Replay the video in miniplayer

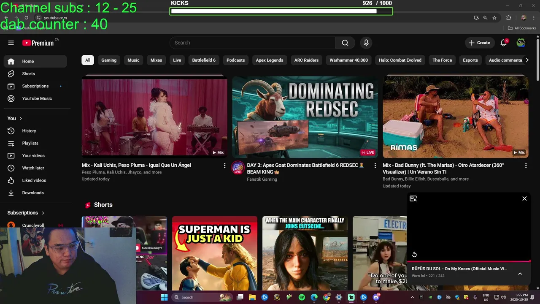[x=414, y=254]
